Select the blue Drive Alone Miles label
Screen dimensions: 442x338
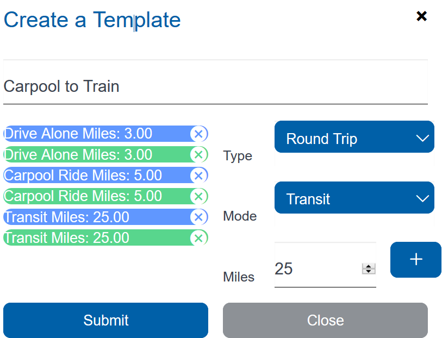point(78,134)
